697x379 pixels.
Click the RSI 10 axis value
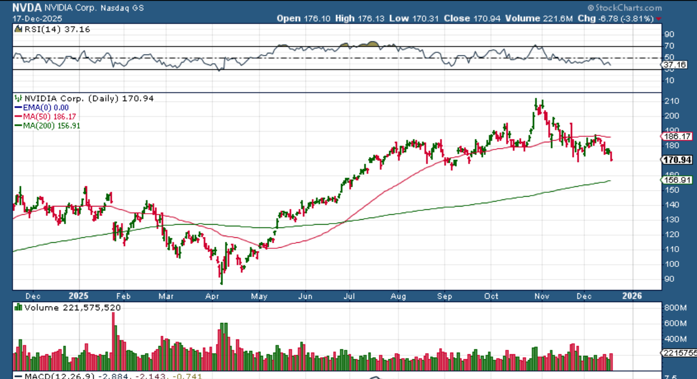click(x=669, y=80)
